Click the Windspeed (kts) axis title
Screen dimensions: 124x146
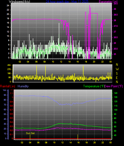(19, 1)
